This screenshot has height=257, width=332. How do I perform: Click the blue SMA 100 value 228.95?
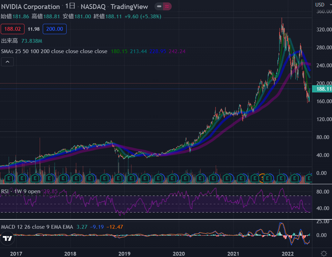(x=158, y=51)
